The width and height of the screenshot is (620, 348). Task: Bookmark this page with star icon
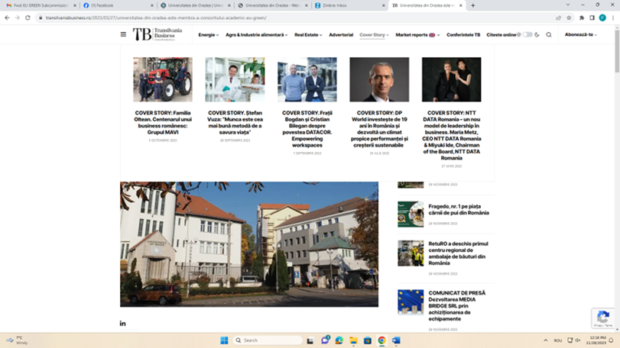569,18
